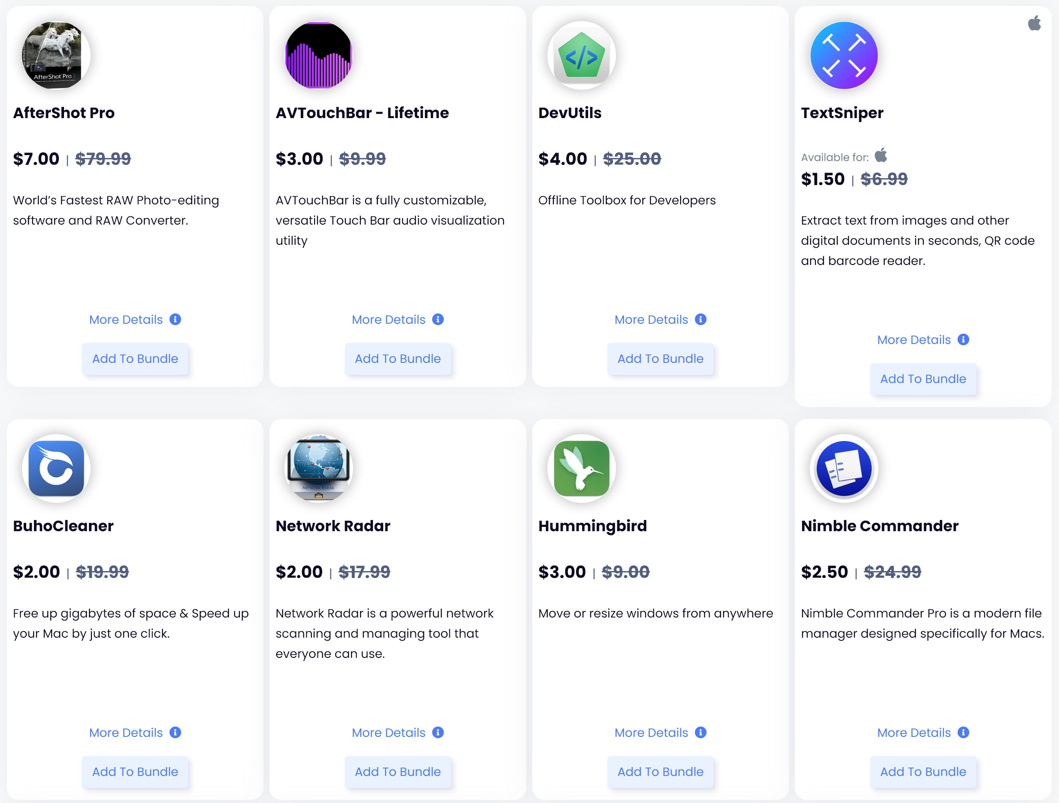Click the Hummingbird green bird icon

(x=581, y=468)
